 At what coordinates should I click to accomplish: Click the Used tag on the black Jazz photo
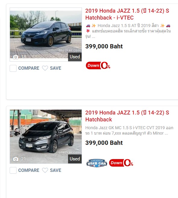75,57
